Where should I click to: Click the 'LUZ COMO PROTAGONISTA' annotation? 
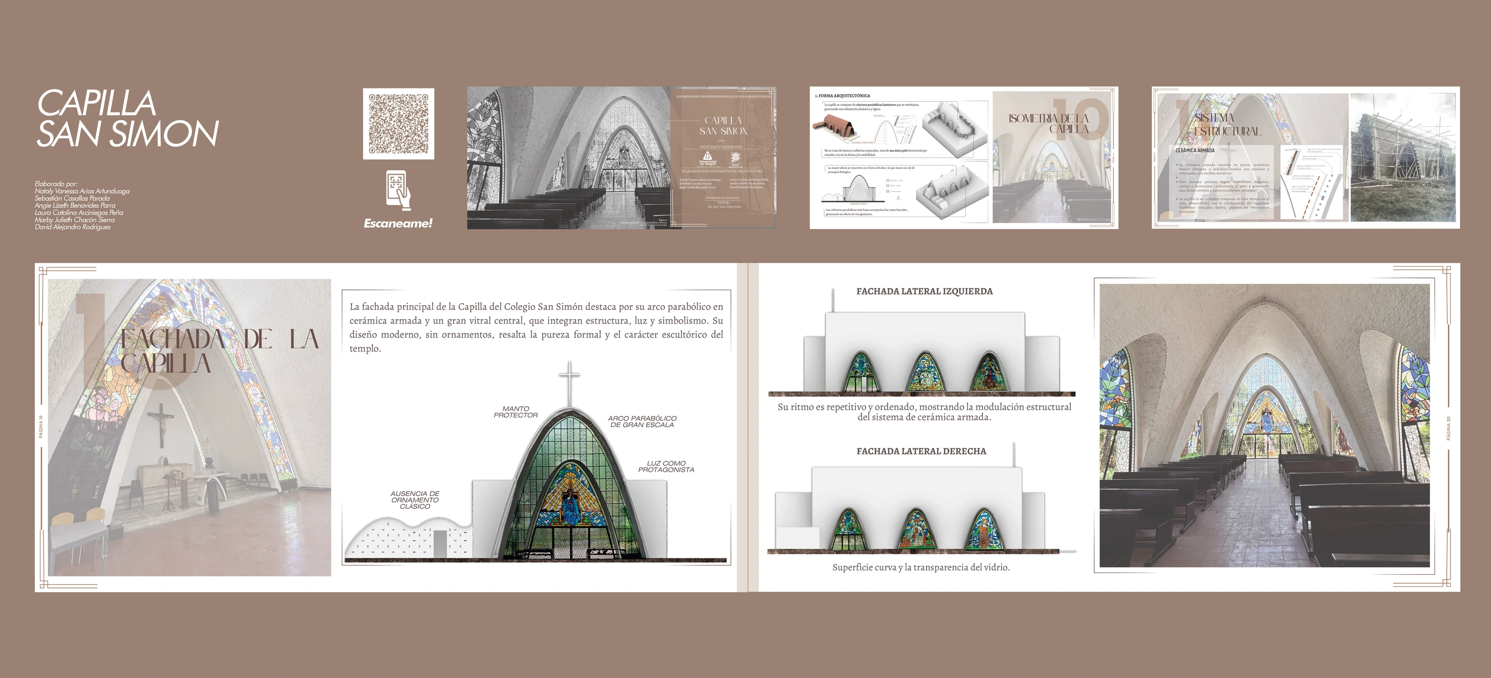tap(666, 467)
